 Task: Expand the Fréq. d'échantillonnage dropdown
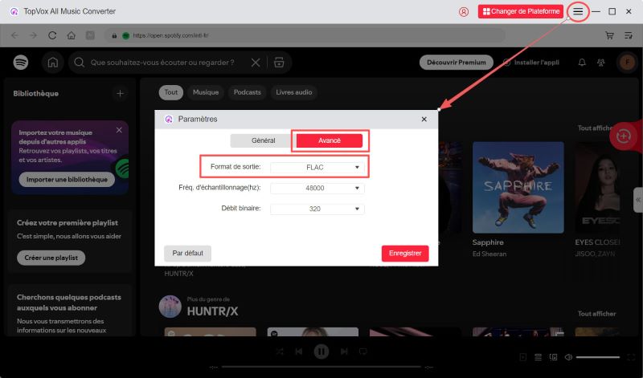[x=317, y=188]
